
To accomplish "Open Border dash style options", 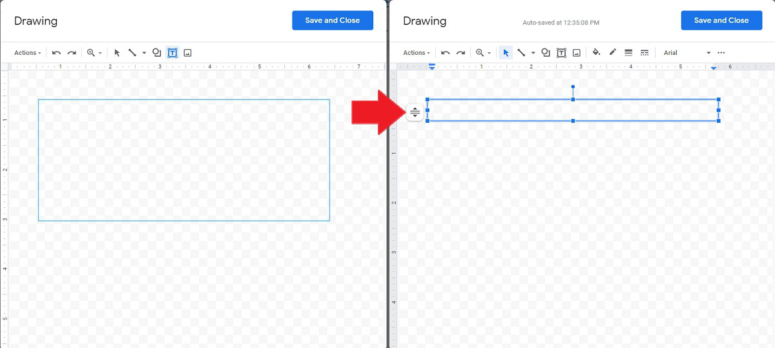I will click(645, 53).
